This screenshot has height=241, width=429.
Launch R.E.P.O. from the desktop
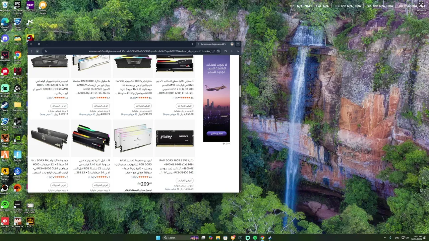click(x=30, y=223)
